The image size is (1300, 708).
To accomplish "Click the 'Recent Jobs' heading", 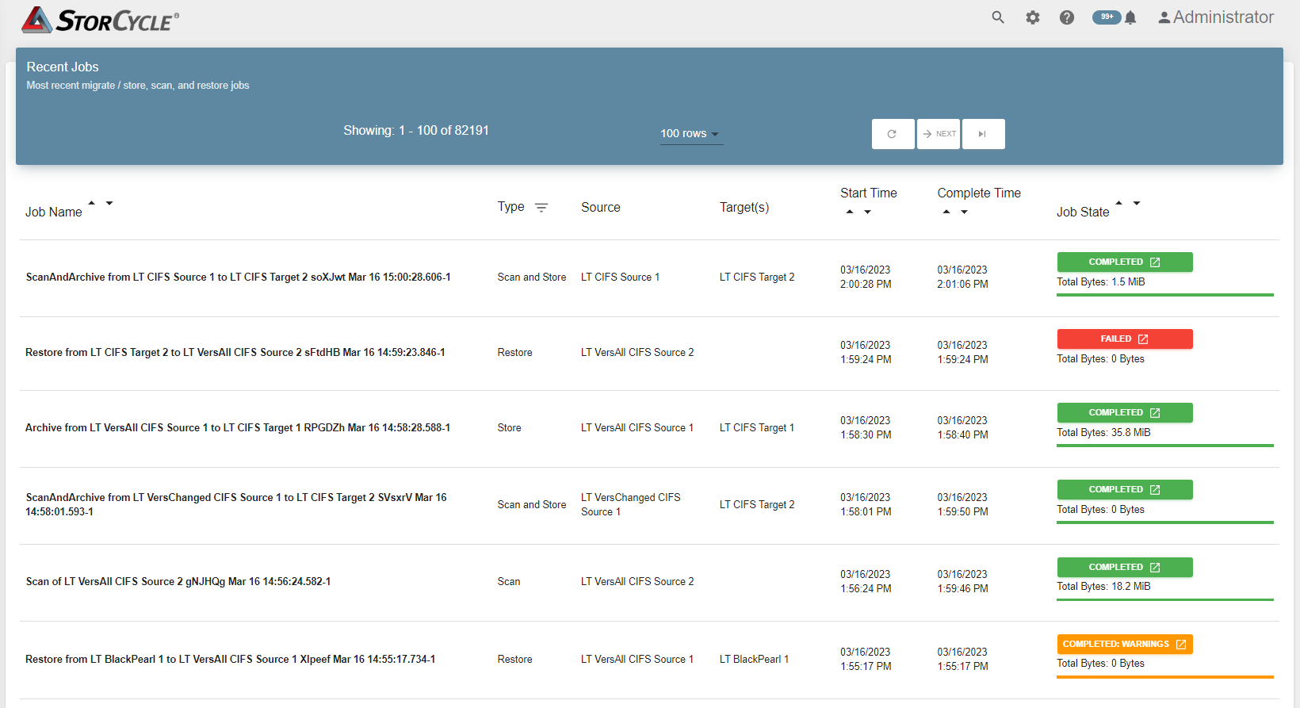I will point(63,67).
